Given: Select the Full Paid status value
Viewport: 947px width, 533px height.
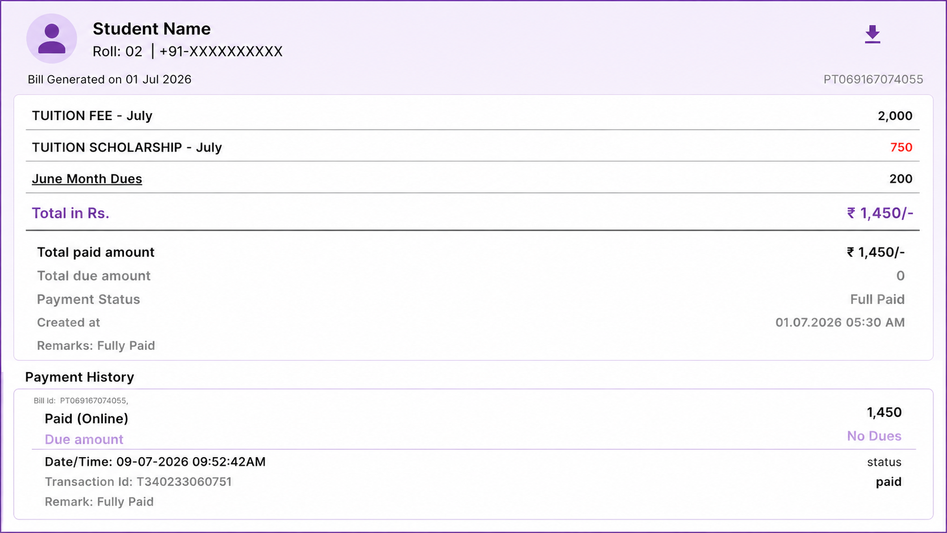Looking at the screenshot, I should [x=877, y=299].
